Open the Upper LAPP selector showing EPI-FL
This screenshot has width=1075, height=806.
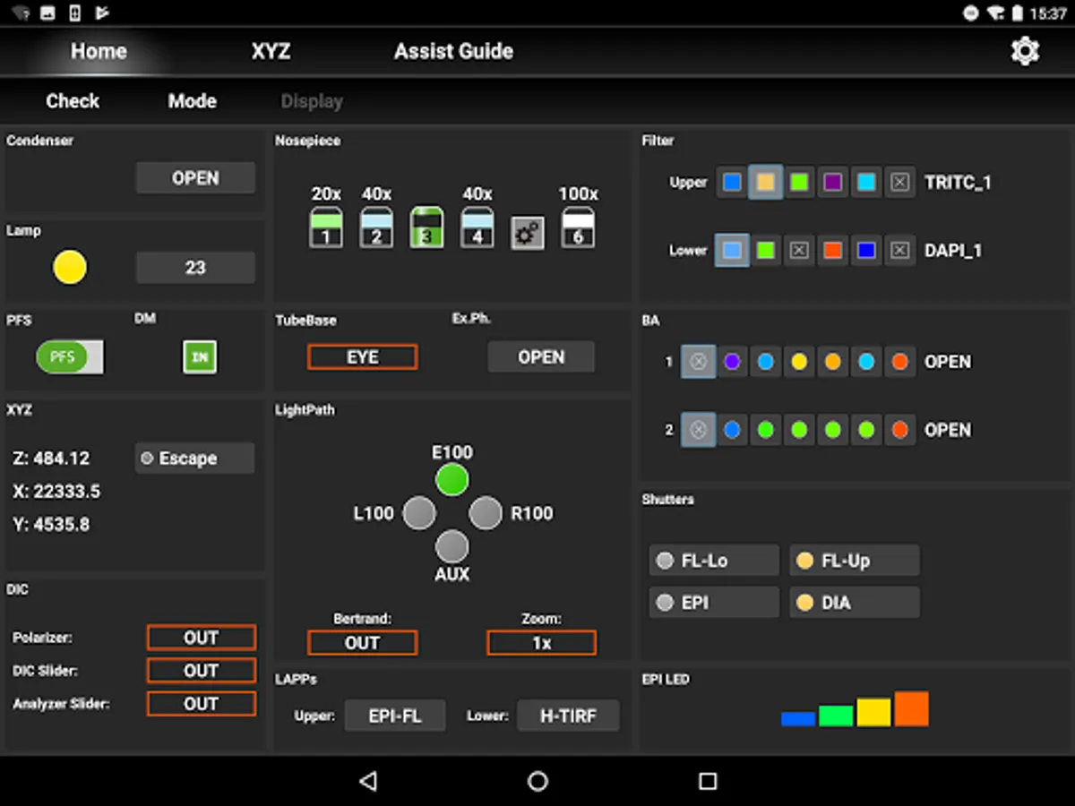pos(395,715)
